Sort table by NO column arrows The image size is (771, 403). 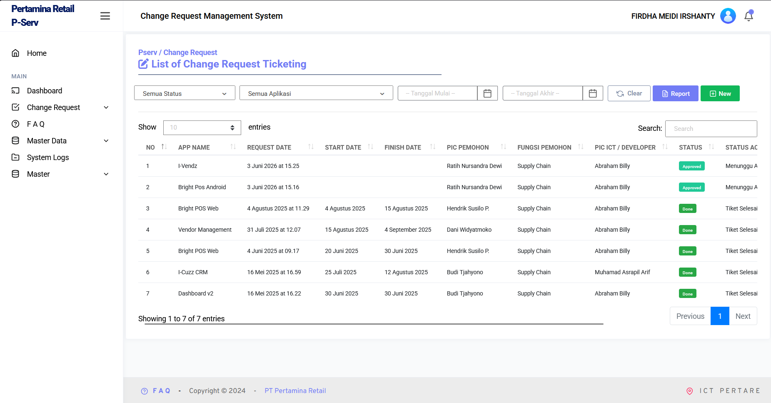click(164, 147)
